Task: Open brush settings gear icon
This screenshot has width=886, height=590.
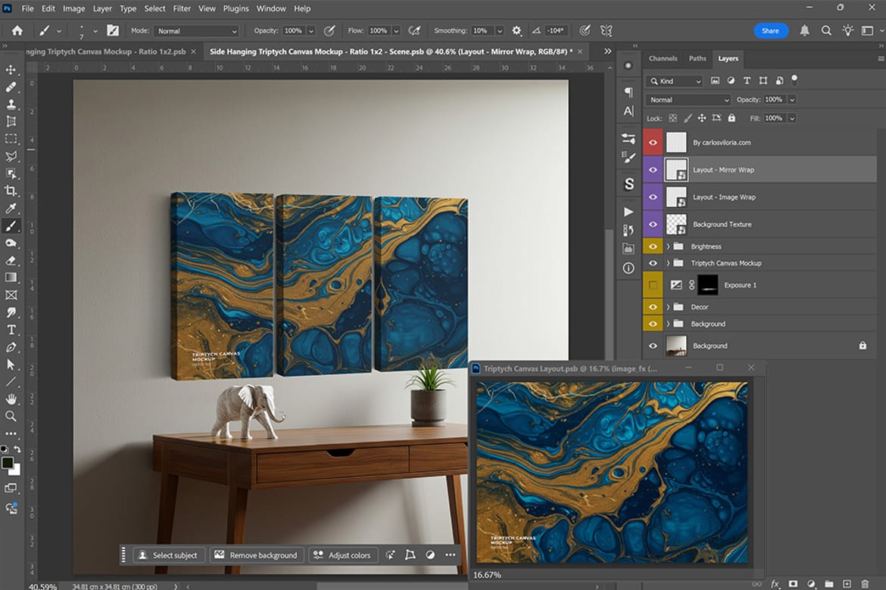Action: point(516,30)
